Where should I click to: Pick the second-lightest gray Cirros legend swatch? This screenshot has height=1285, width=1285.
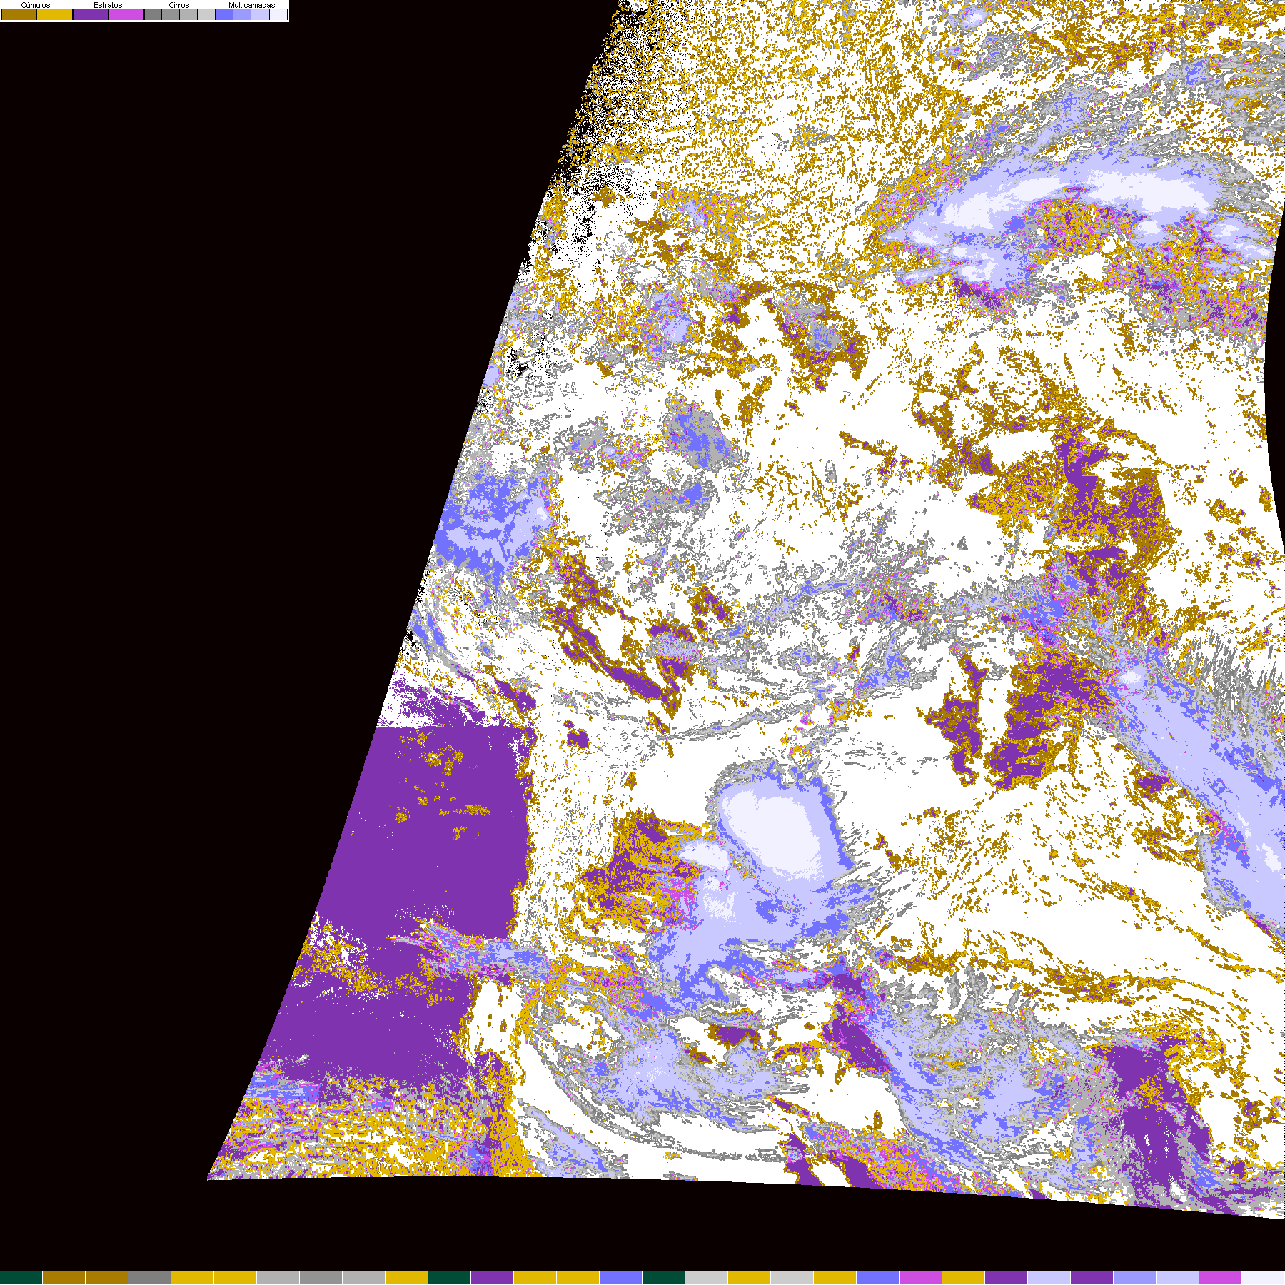[188, 14]
